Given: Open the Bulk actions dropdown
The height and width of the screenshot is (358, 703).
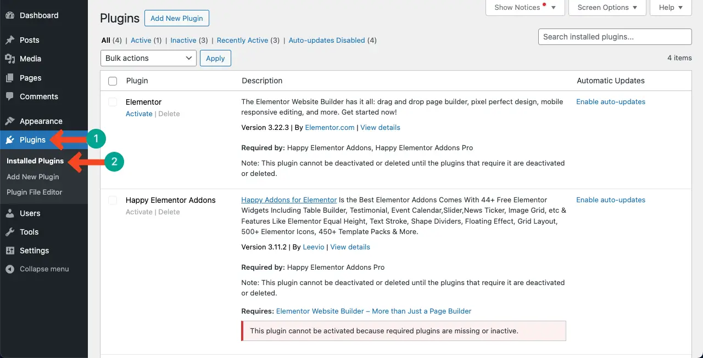Looking at the screenshot, I should (x=148, y=58).
